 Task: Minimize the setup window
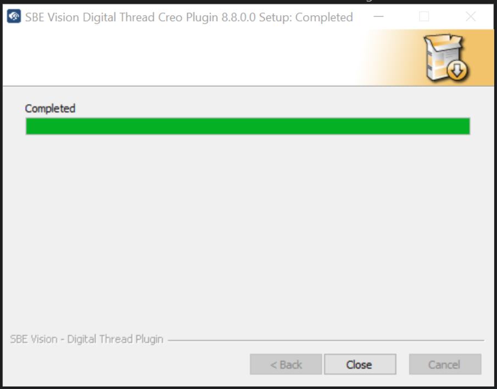[x=378, y=16]
